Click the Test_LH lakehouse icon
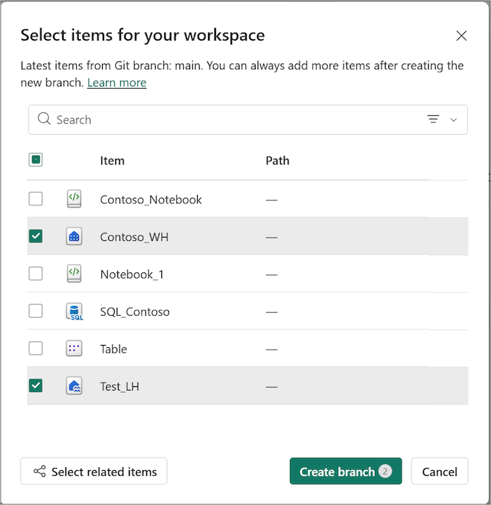491x505 pixels. click(x=74, y=386)
